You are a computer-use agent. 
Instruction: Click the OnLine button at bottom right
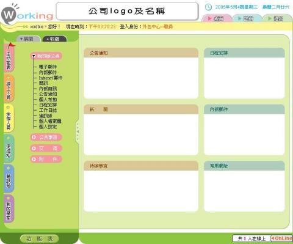click(281, 238)
